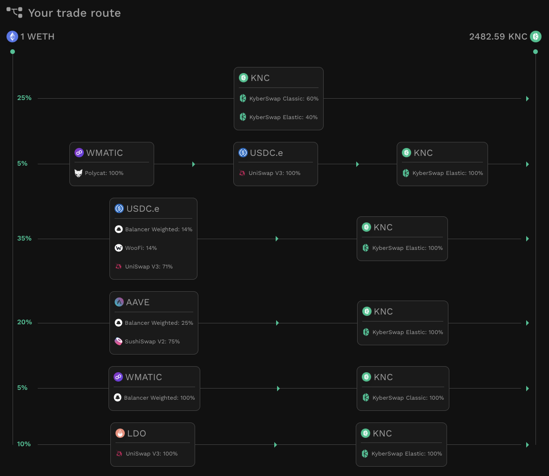Image resolution: width=549 pixels, height=476 pixels.
Task: Click 'Balancer Weighted: 14%' text
Action: coord(159,229)
